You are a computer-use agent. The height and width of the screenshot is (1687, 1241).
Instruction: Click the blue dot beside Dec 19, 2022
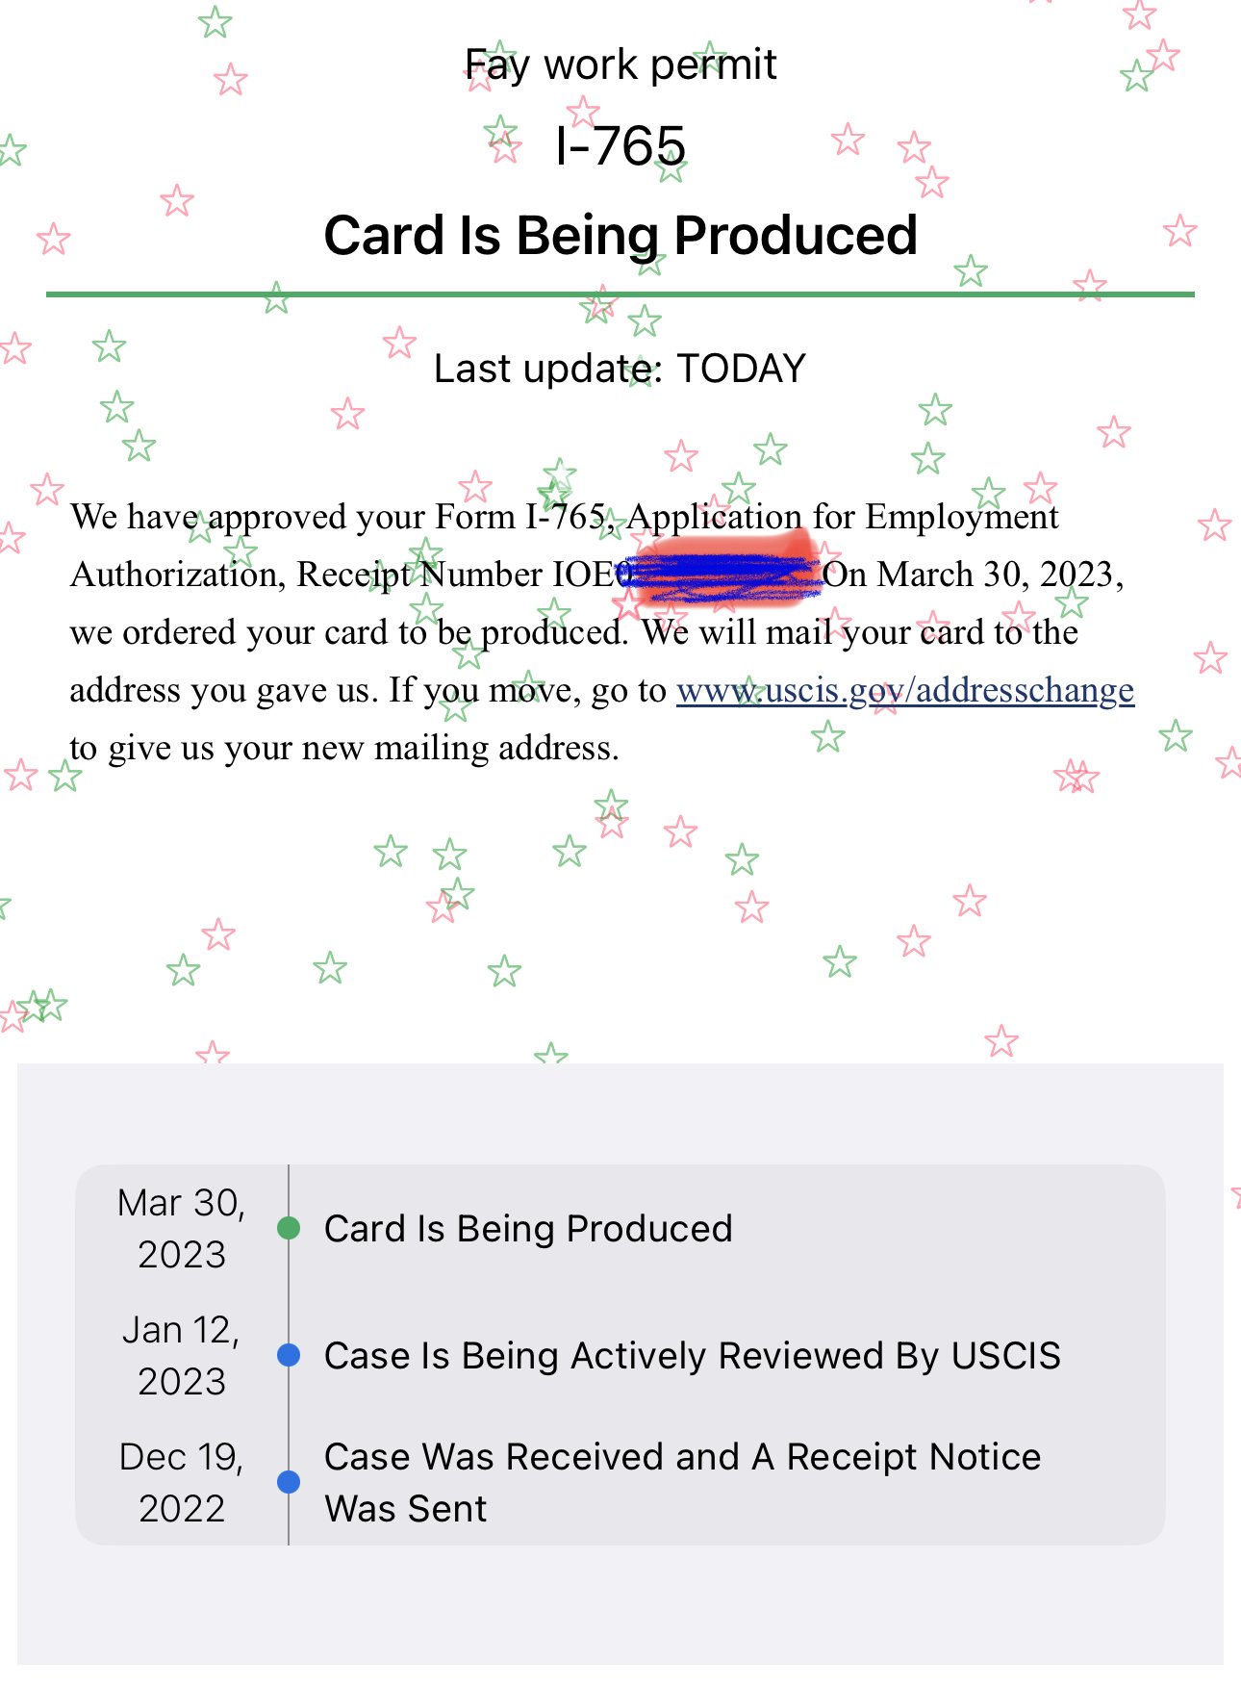pos(289,1482)
